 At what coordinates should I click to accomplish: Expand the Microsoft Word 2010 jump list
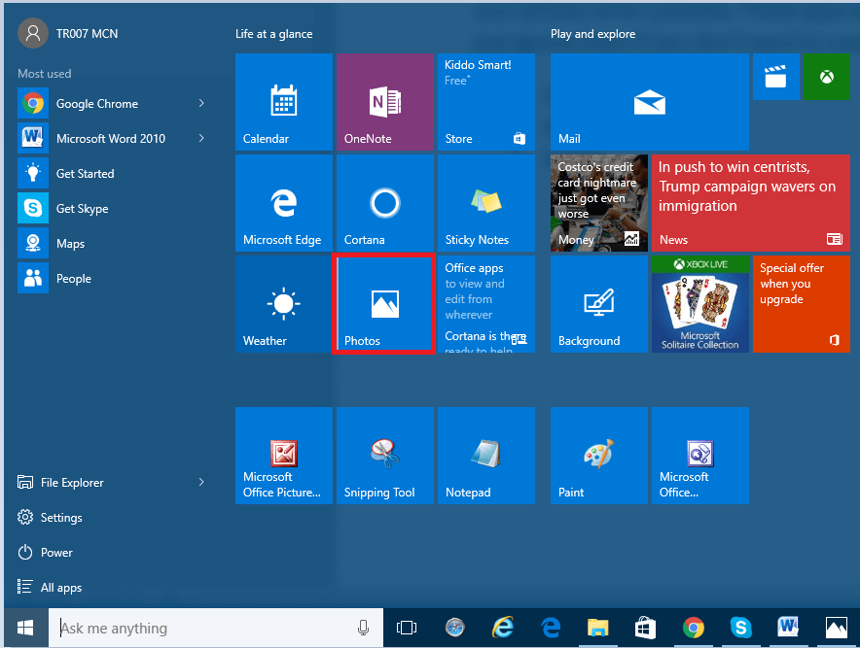[201, 138]
